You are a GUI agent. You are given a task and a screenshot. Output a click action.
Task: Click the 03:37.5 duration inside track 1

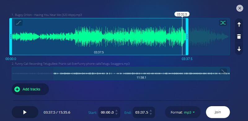[99, 52]
